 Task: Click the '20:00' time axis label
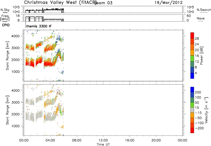click(x=156, y=140)
